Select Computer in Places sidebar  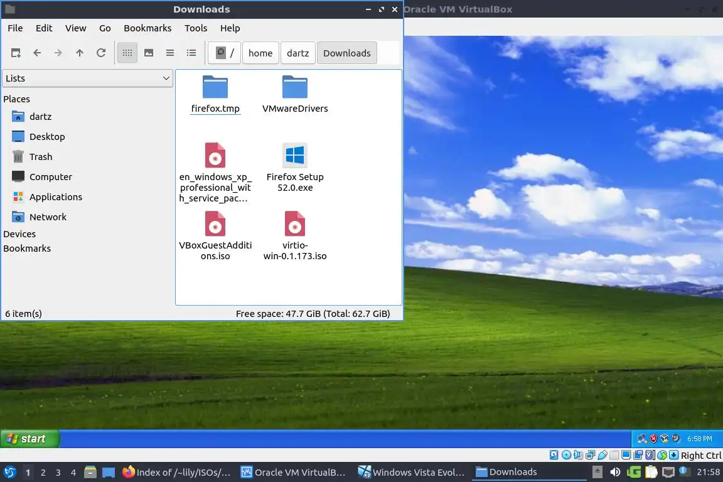[x=41, y=176]
